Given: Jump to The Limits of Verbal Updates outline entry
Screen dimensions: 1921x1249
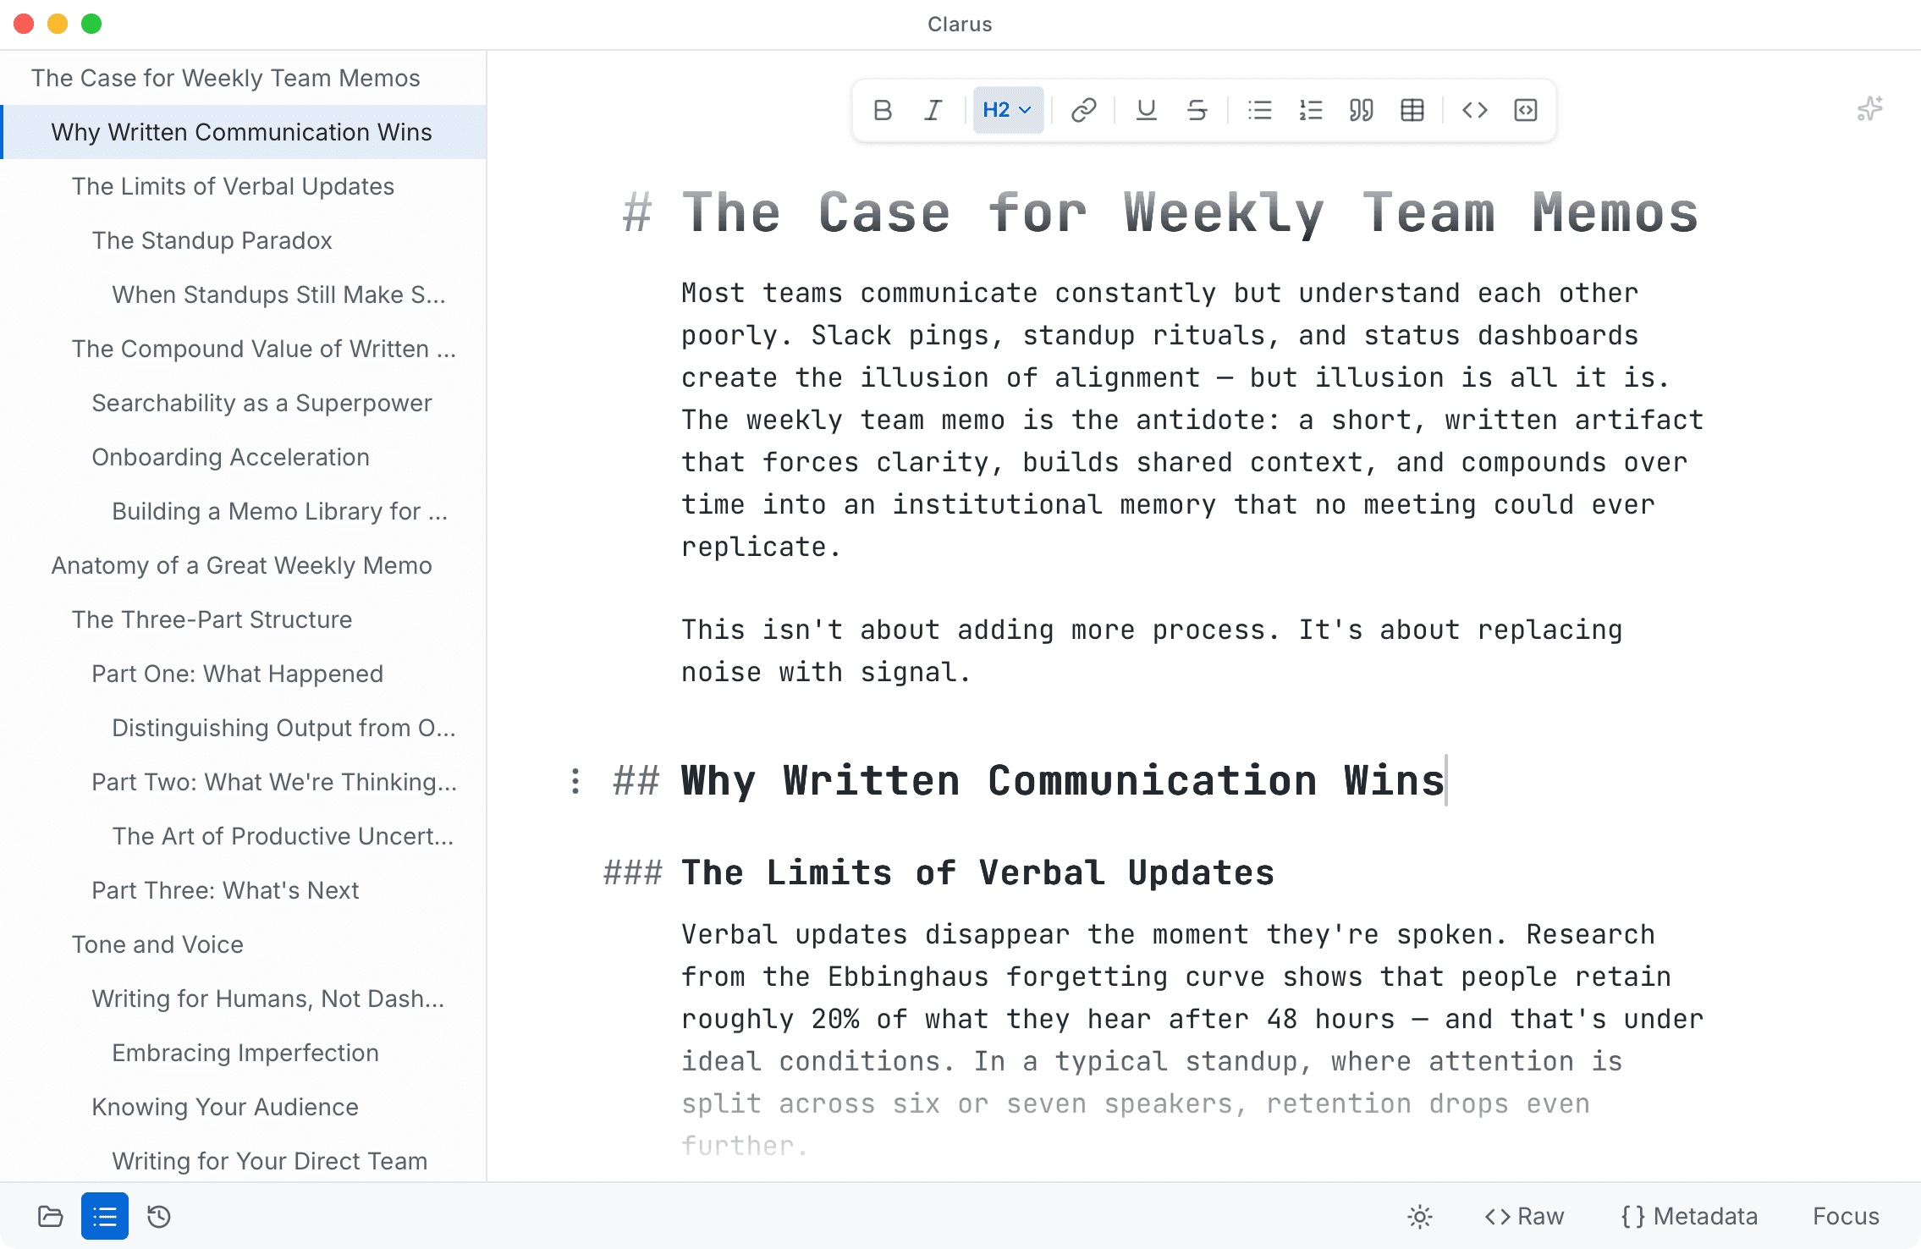Looking at the screenshot, I should (244, 186).
